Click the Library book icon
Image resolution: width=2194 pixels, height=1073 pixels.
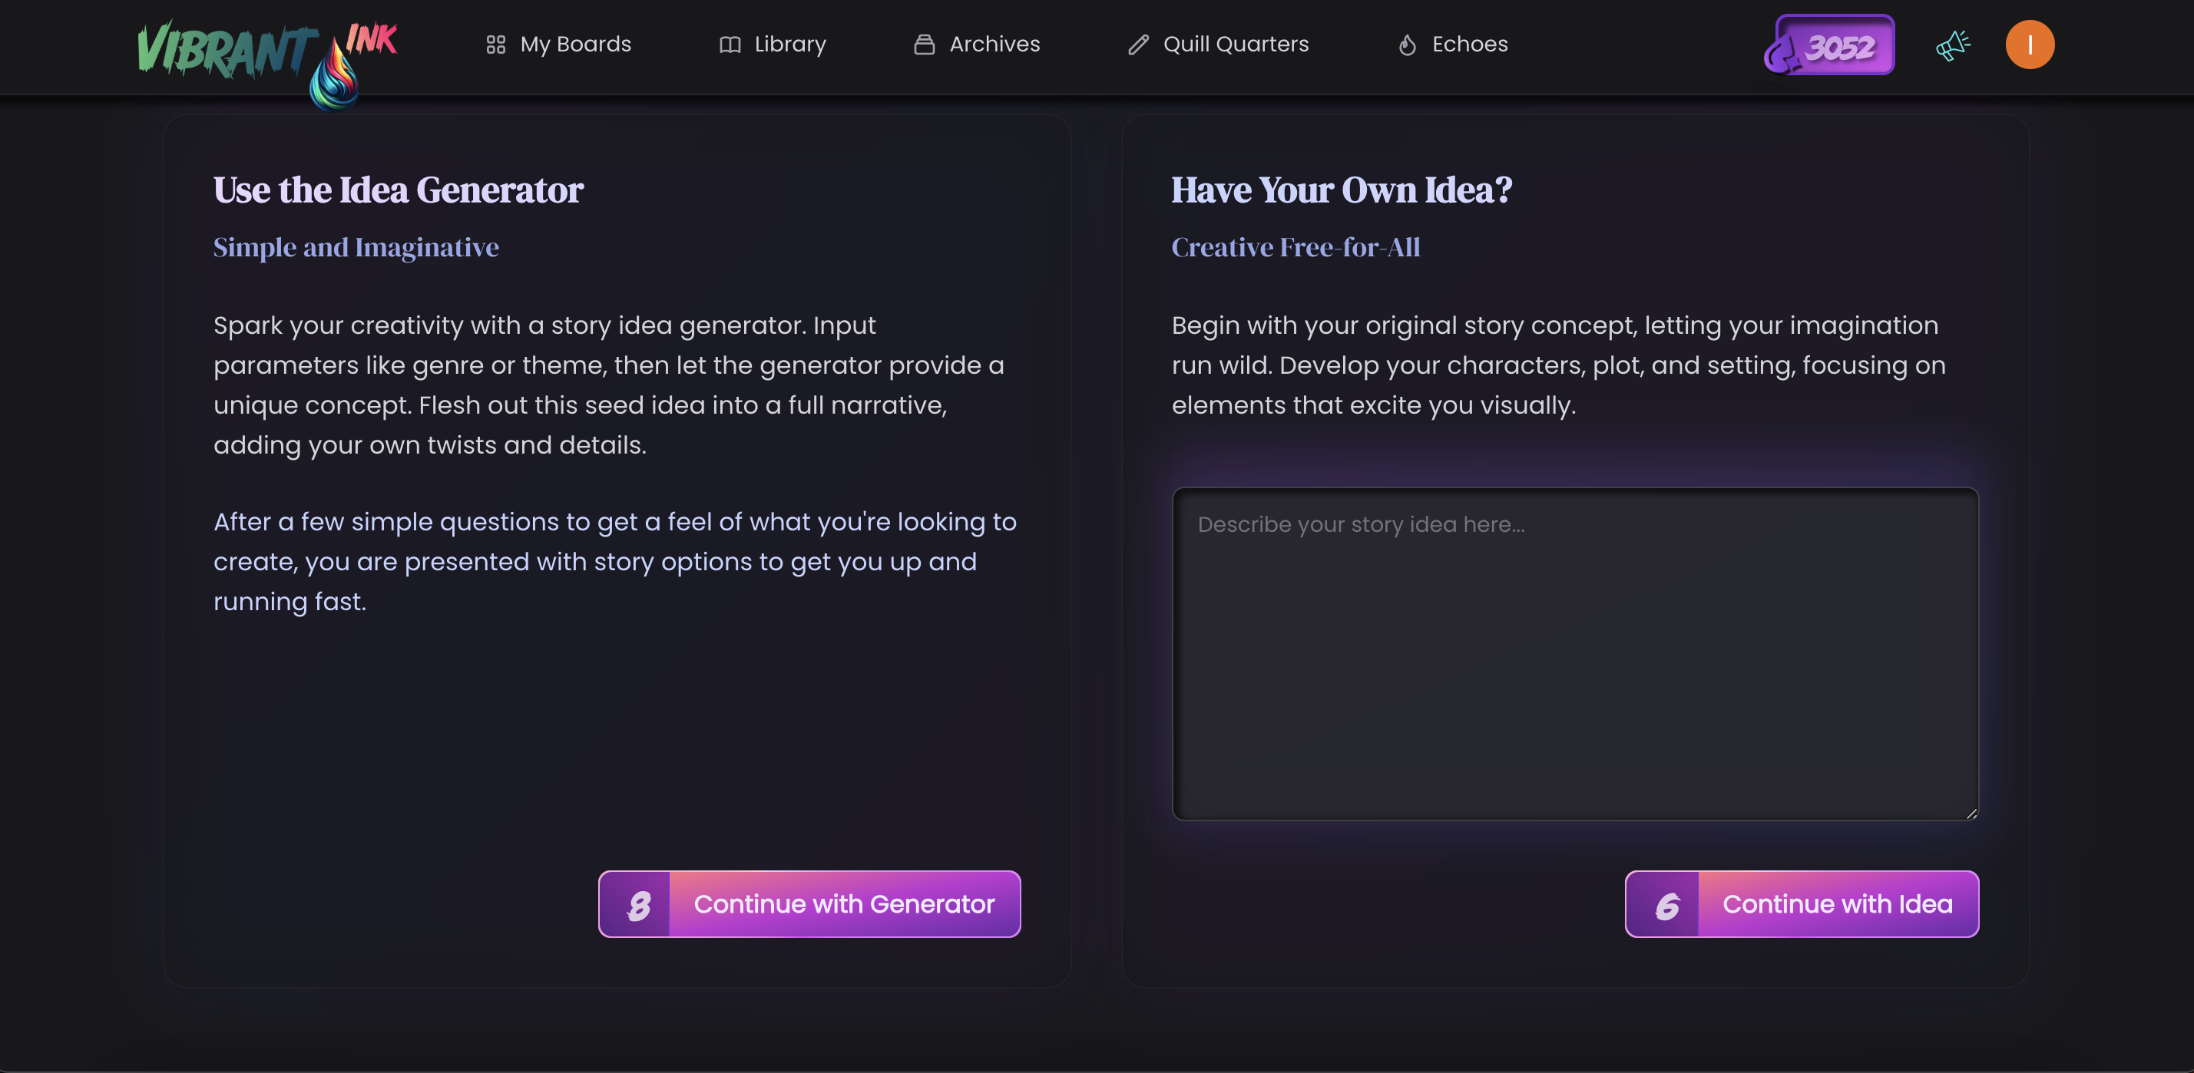(730, 45)
